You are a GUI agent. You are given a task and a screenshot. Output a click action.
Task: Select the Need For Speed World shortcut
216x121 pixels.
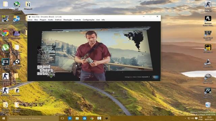point(208,93)
